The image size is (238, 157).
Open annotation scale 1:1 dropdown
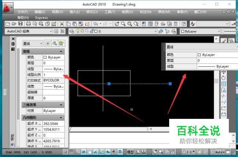point(188,152)
